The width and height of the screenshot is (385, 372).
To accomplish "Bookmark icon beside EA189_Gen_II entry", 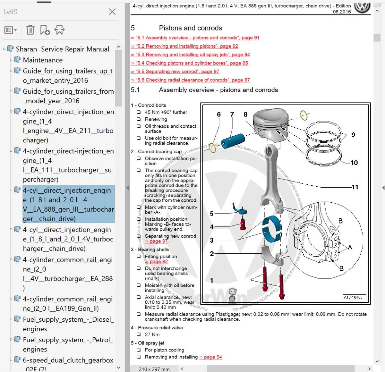I will click(x=17, y=299).
